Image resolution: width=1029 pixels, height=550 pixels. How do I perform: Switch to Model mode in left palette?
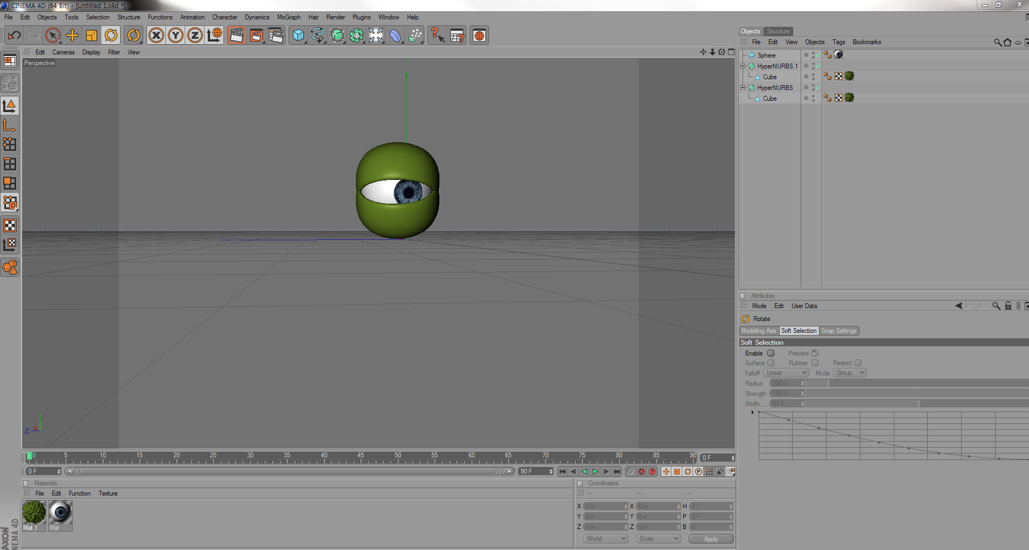click(x=10, y=106)
